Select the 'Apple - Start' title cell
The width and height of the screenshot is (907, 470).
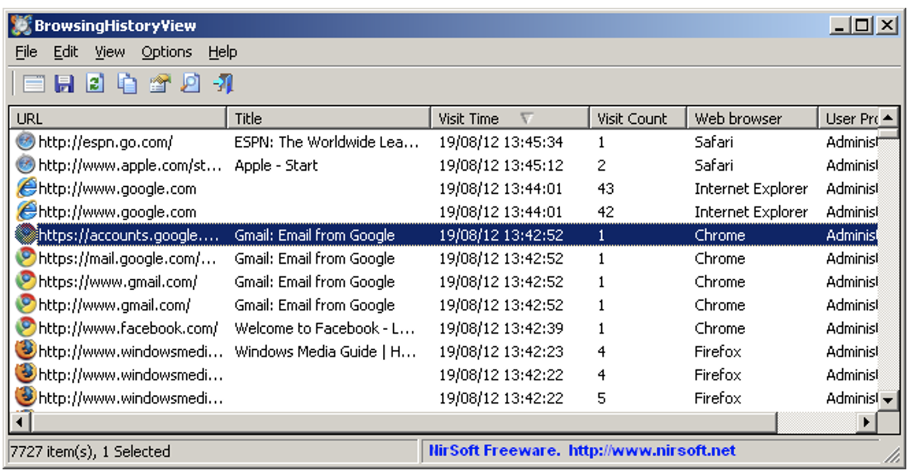(x=276, y=165)
